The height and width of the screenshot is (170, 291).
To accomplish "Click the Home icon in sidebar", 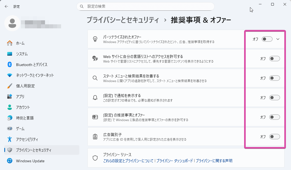I will (10, 43).
